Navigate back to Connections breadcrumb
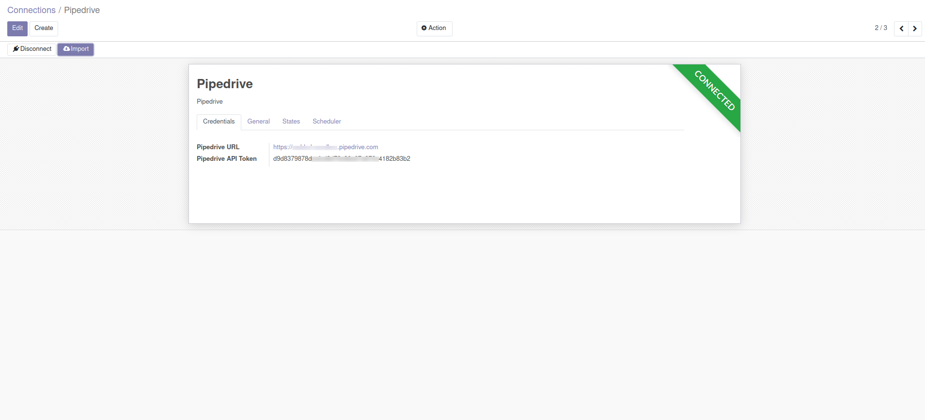The height and width of the screenshot is (420, 925). (x=31, y=10)
